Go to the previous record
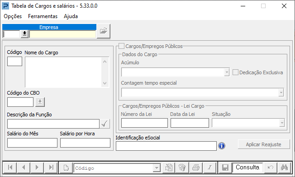The height and width of the screenshot is (177, 295). (x=24, y=167)
